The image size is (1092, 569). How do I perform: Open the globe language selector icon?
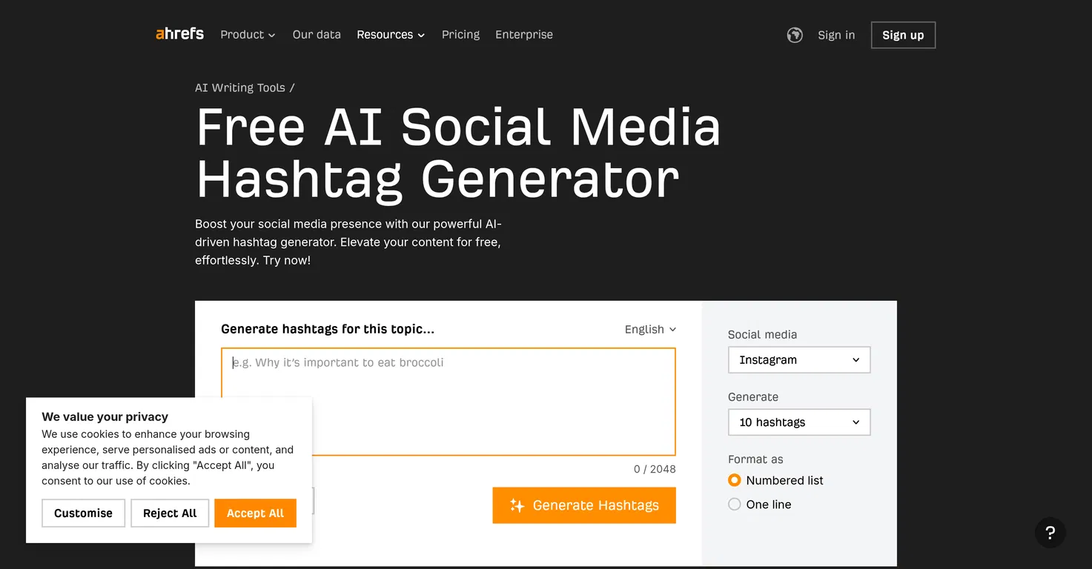(x=795, y=35)
